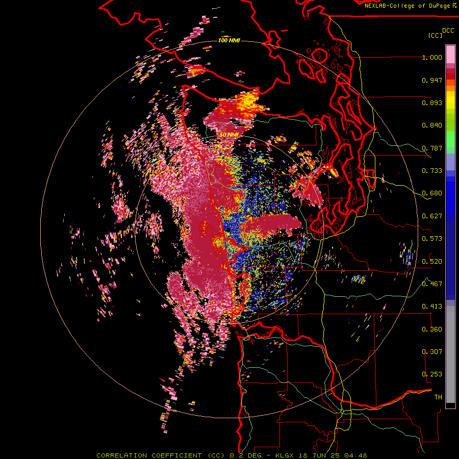
Task: Click the 0.573 legend value
Action: pos(432,239)
